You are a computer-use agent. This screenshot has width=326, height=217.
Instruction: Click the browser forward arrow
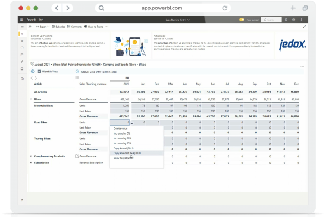(x=68, y=8)
